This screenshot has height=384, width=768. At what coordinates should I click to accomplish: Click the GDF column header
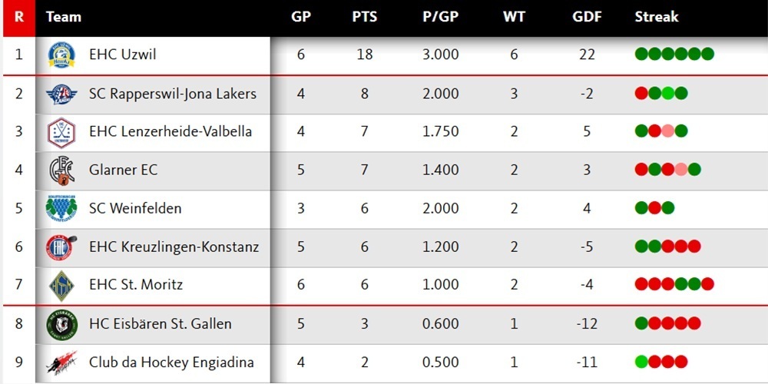(587, 17)
